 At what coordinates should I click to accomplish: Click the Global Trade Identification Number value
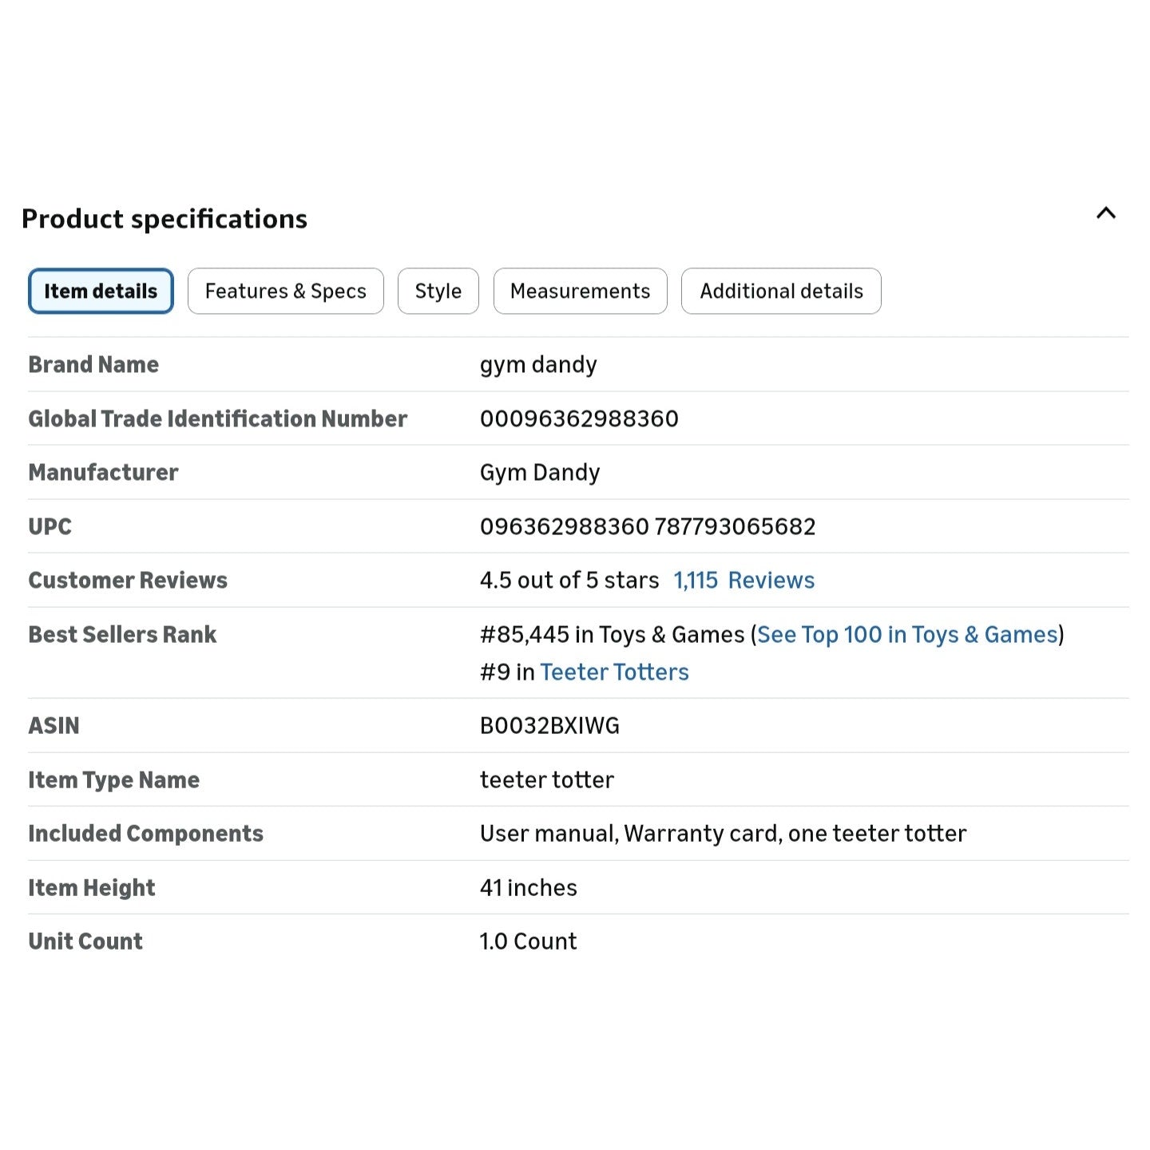pyautogui.click(x=579, y=418)
